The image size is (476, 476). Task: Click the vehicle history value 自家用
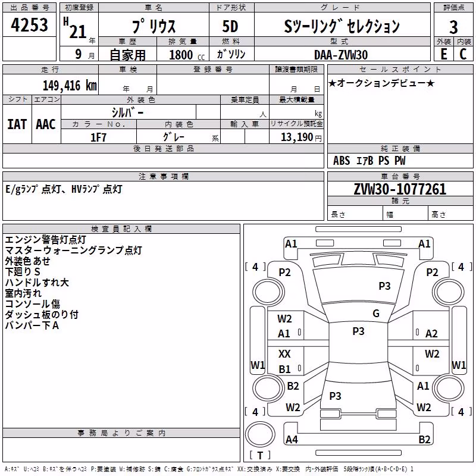(x=127, y=55)
